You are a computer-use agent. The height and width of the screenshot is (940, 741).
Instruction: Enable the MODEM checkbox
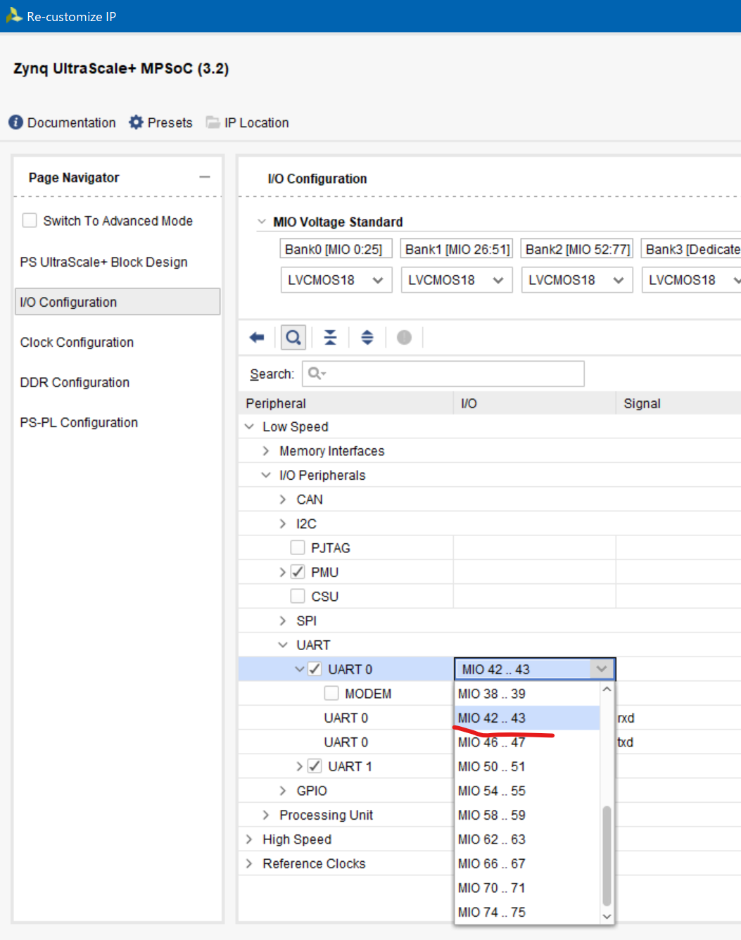click(x=331, y=693)
